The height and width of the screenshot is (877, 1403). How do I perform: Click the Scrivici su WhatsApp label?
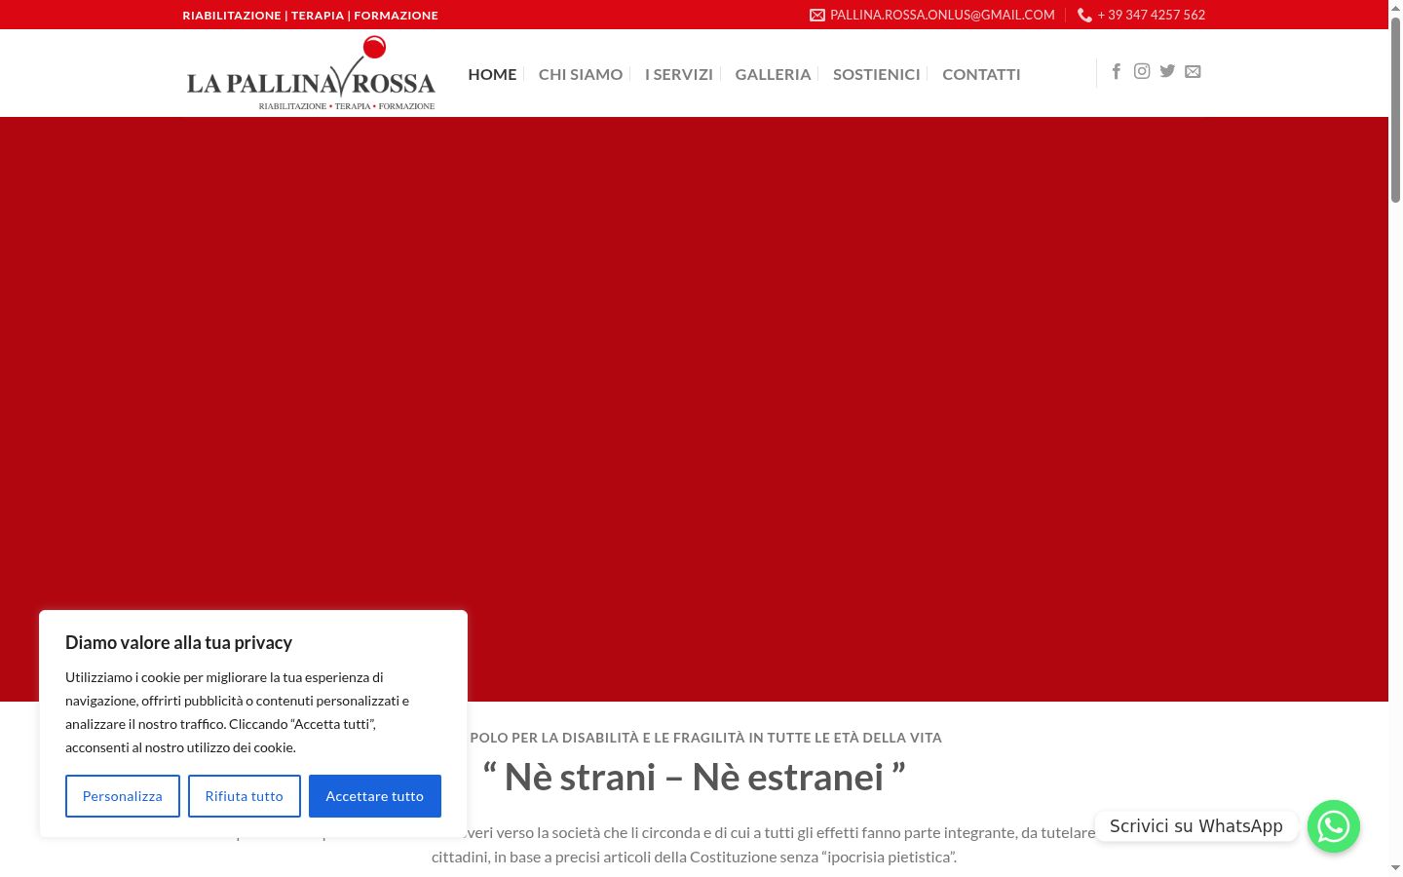(x=1196, y=826)
